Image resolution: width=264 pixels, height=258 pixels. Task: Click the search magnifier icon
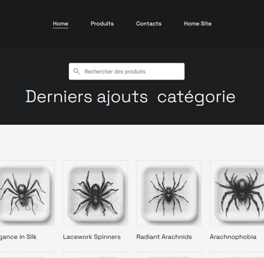(76, 71)
